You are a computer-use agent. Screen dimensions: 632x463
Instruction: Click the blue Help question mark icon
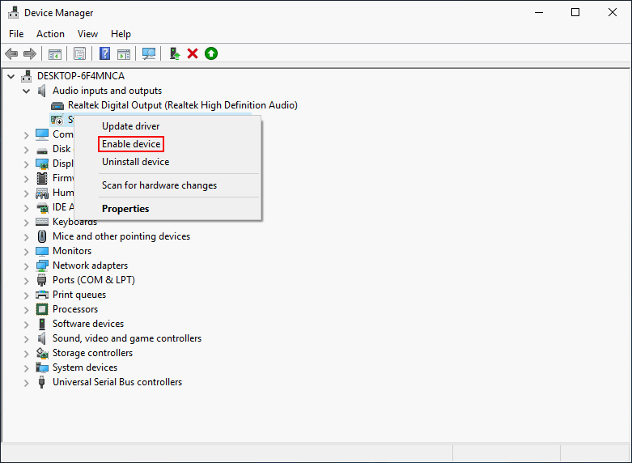pyautogui.click(x=105, y=53)
